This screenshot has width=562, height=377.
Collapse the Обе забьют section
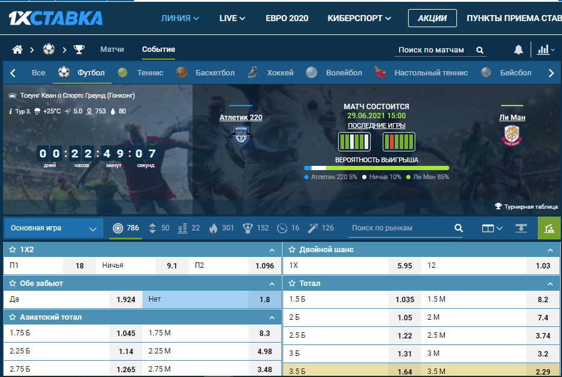click(x=272, y=284)
